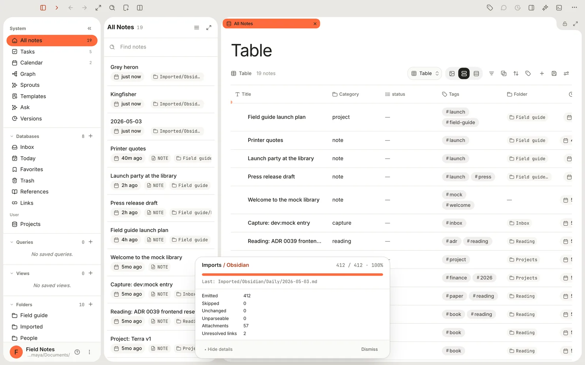The width and height of the screenshot is (585, 365).
Task: Open the comments bubble icon in top-right toolbar
Action: (504, 8)
